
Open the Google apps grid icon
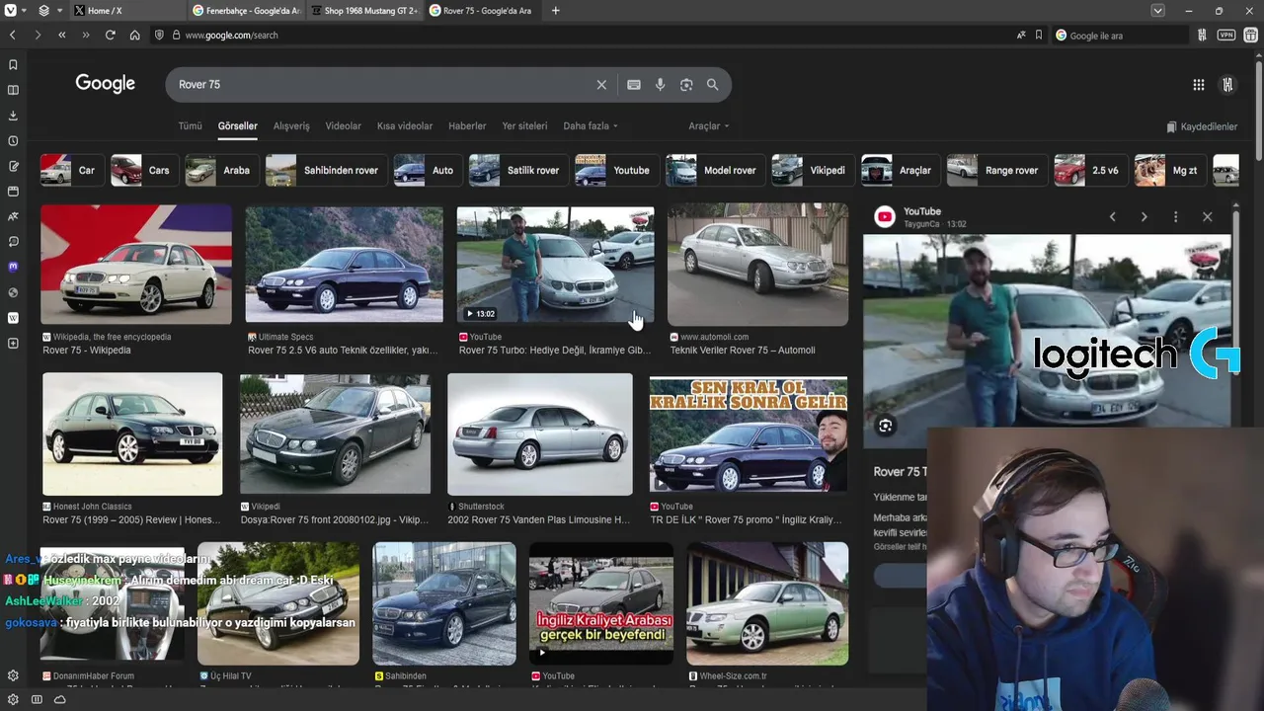point(1198,85)
